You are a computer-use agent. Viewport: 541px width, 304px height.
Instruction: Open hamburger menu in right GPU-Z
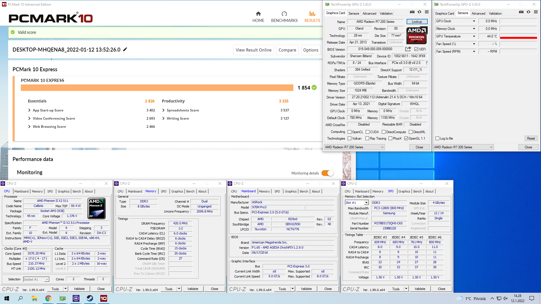[x=536, y=12]
